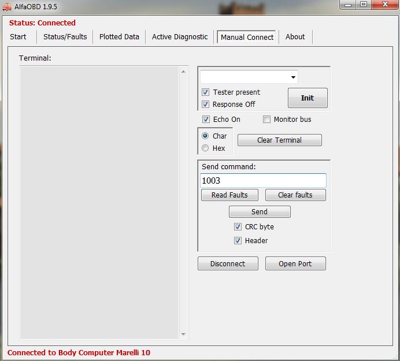Click the 'Status: Connected' text
Image resolution: width=400 pixels, height=361 pixels.
coord(42,23)
